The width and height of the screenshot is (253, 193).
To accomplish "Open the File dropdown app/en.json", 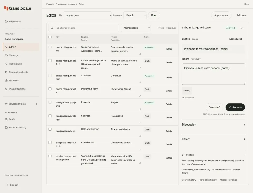I will pos(88,15).
